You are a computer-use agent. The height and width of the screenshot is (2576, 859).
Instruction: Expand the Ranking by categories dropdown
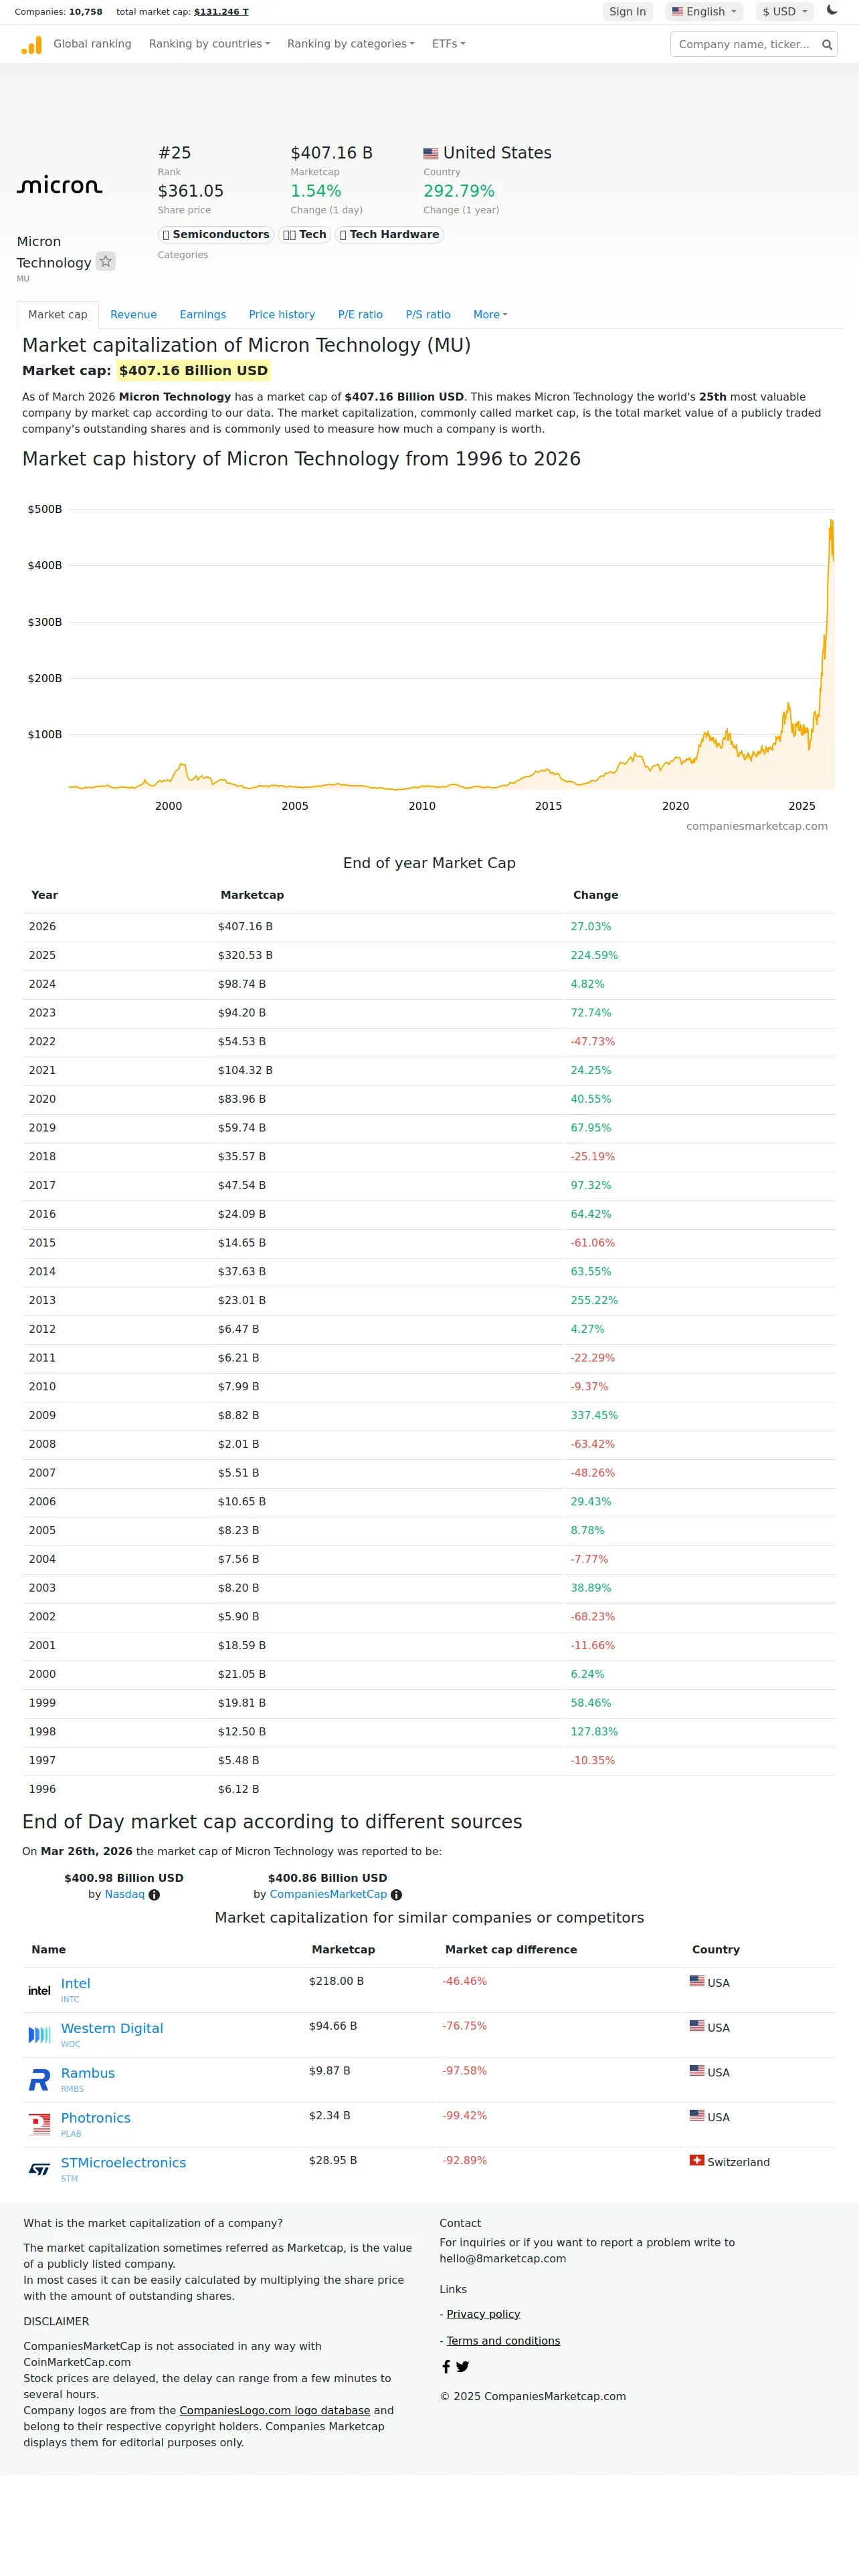coord(350,44)
